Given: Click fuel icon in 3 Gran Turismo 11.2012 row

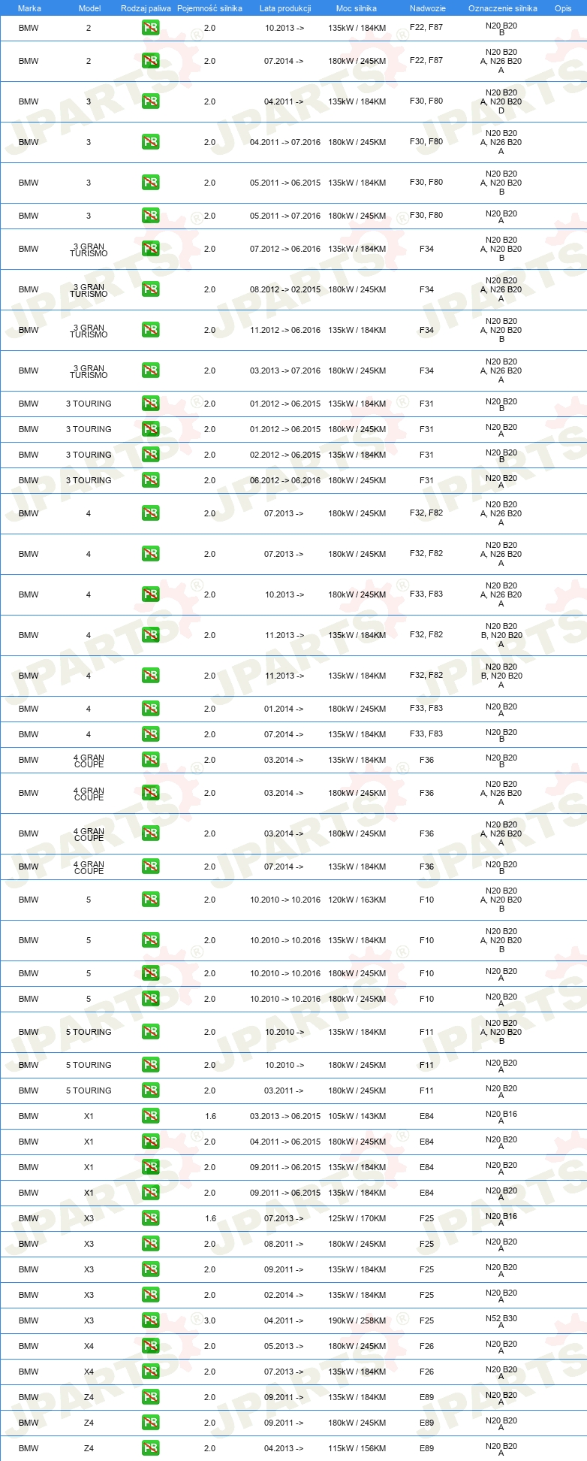Looking at the screenshot, I should [x=150, y=330].
